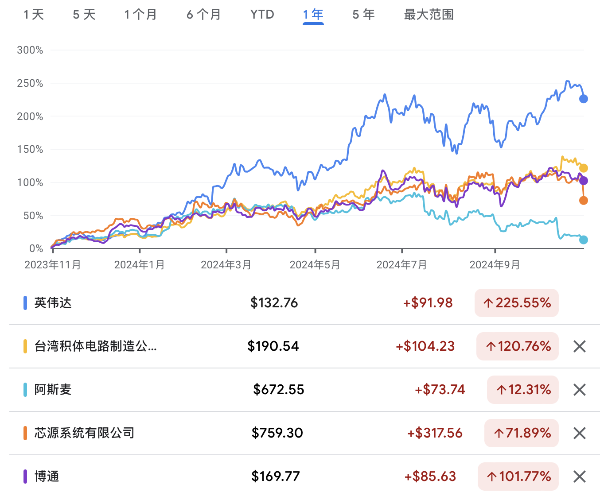Image resolution: width=600 pixels, height=496 pixels.
Task: Click the 101.77% change badge
Action: point(518,477)
